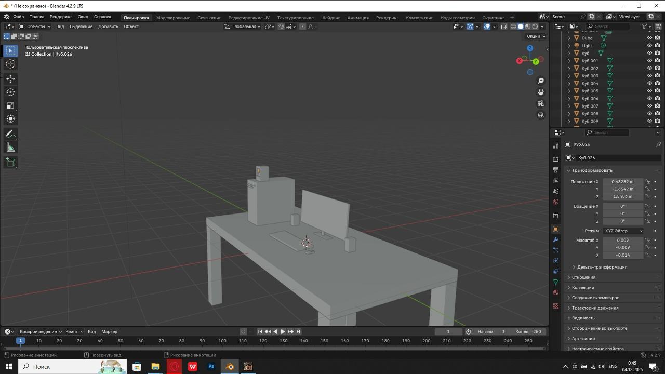Click frame 100 on the timeline
Viewport: 665px width, 374px height.
(222, 341)
